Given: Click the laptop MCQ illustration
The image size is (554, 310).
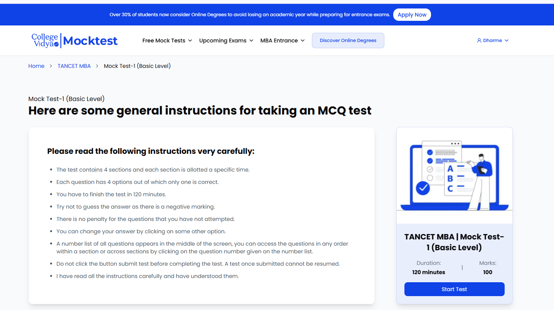Looking at the screenshot, I should click(x=455, y=175).
